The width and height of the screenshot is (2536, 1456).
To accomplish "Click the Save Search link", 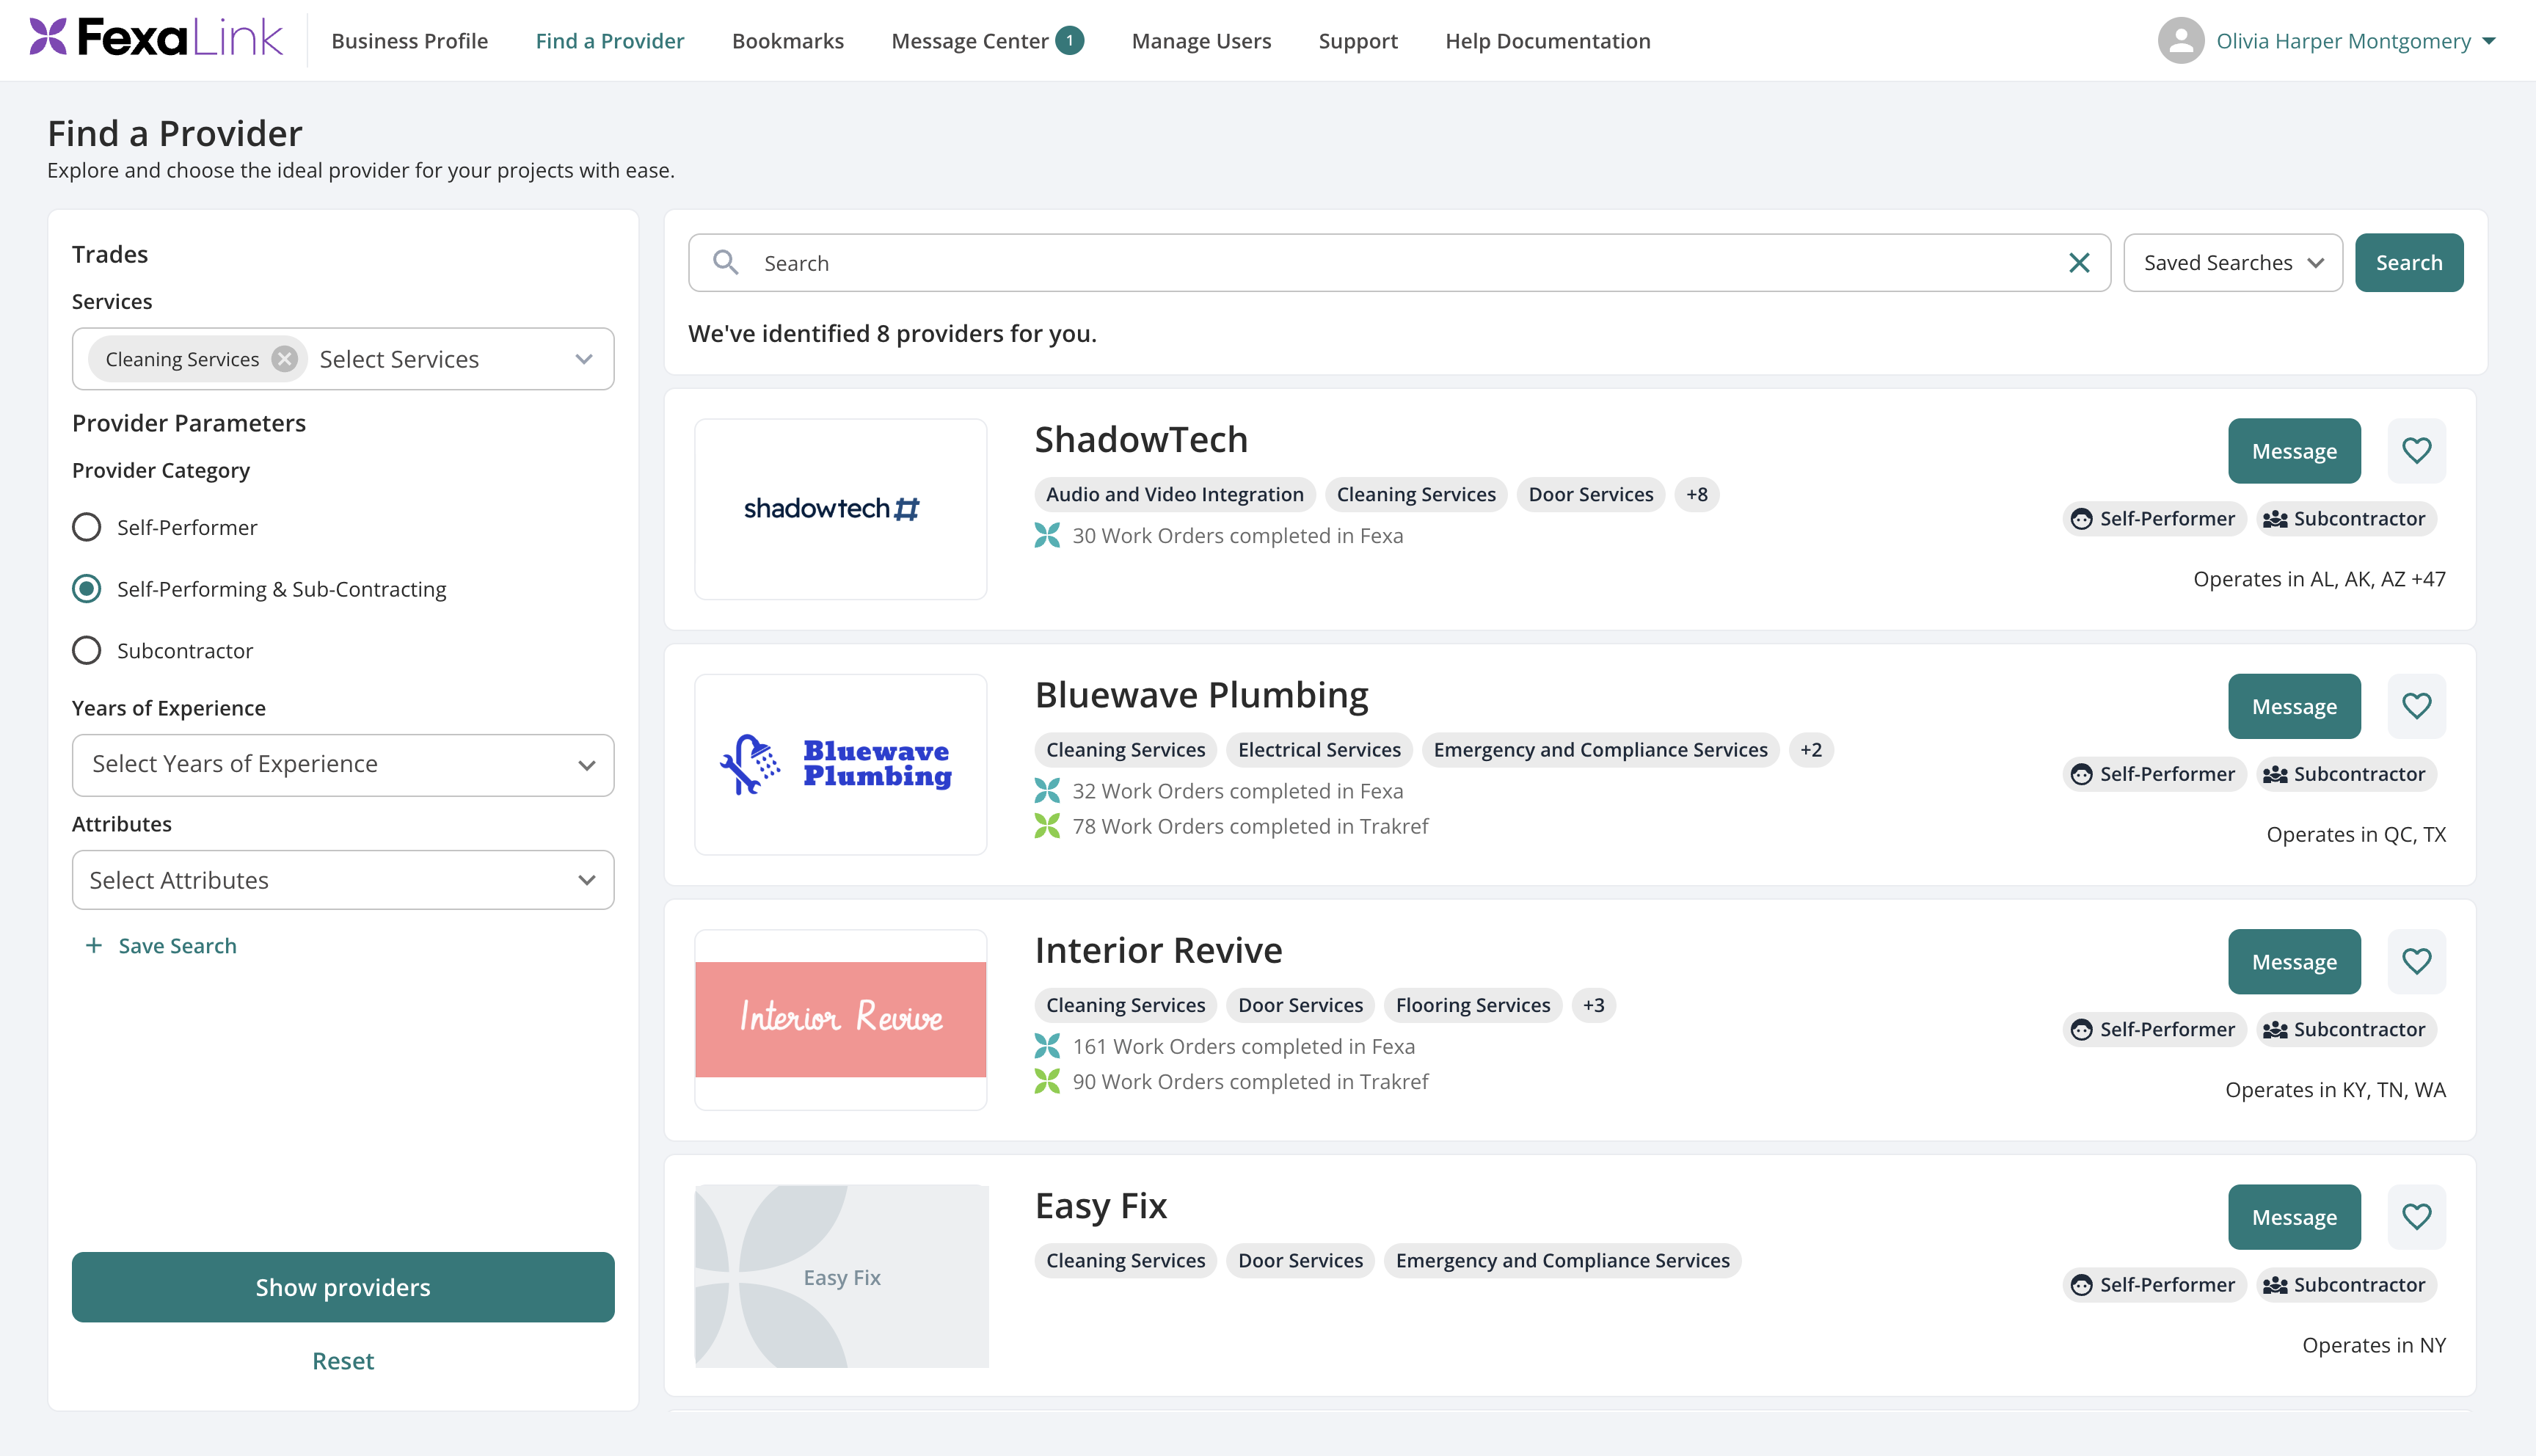I will (x=178, y=945).
